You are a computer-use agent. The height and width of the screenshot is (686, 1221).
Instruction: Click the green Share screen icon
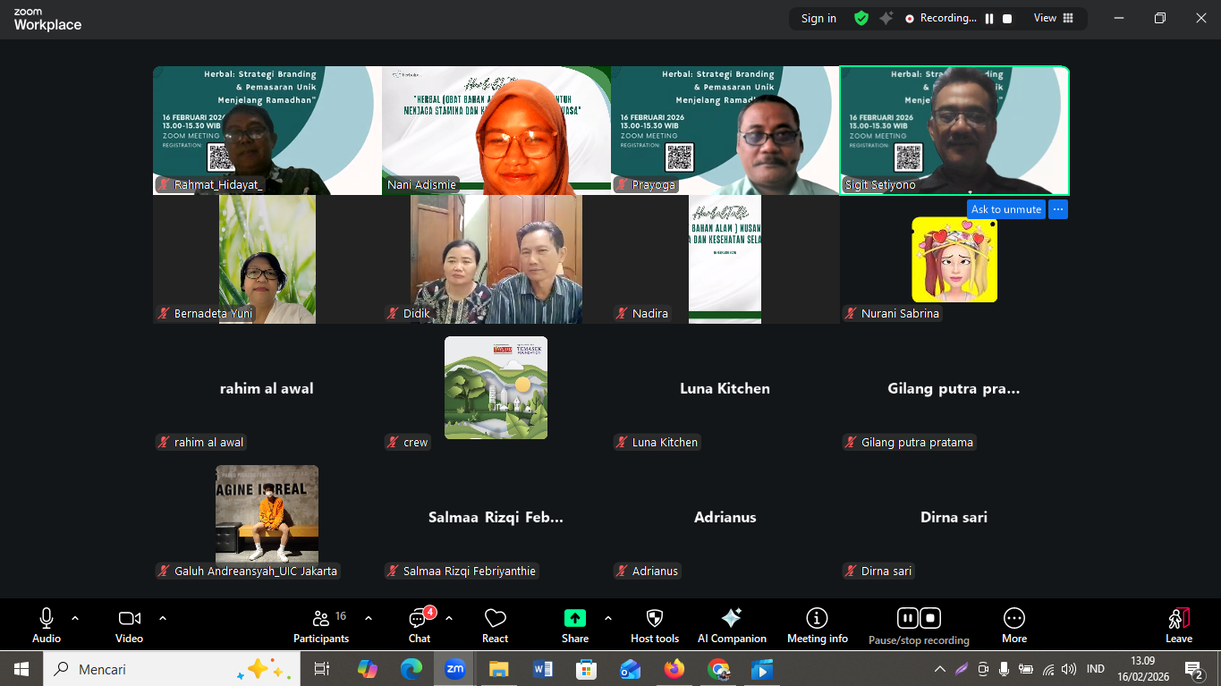pyautogui.click(x=574, y=619)
